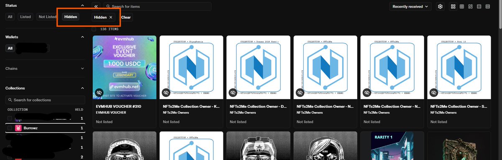Click the 136 ITEMS count label
Viewport: 502px width, 160px height.
(109, 29)
